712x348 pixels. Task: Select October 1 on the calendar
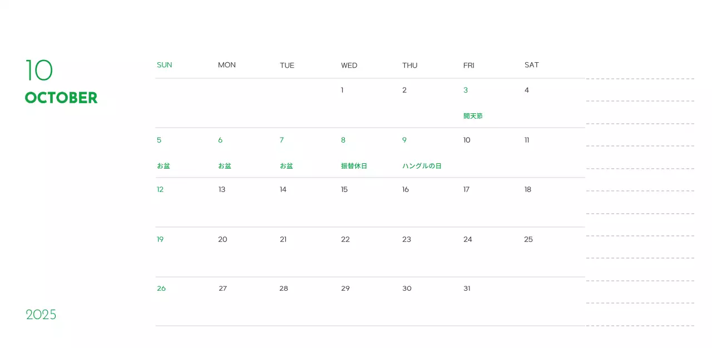pos(342,90)
